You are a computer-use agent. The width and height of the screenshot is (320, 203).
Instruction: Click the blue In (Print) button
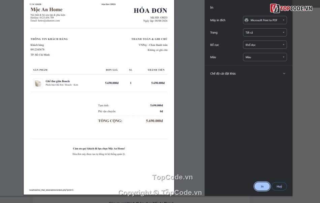coord(262,186)
